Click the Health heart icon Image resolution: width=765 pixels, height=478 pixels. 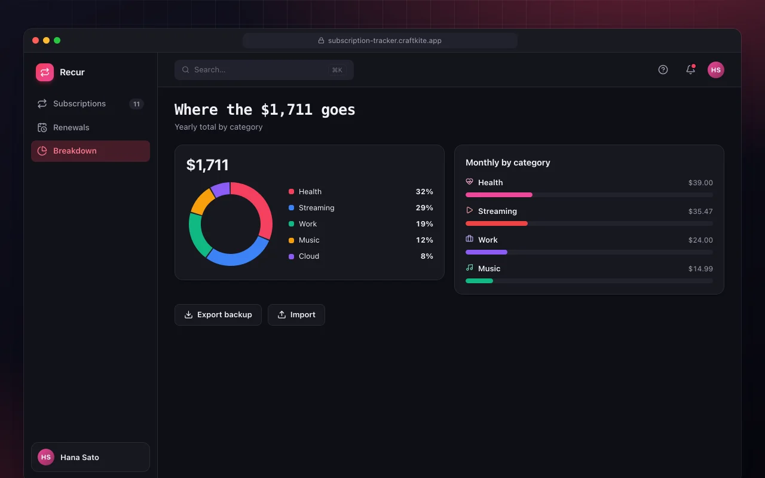click(470, 182)
